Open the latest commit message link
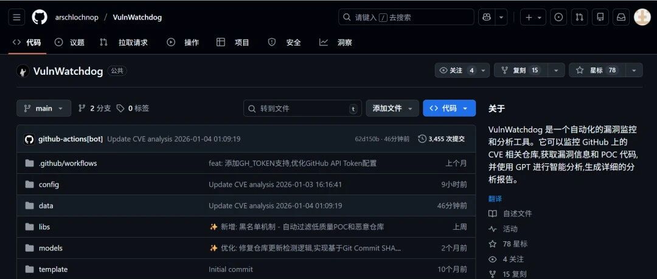 (x=174, y=139)
